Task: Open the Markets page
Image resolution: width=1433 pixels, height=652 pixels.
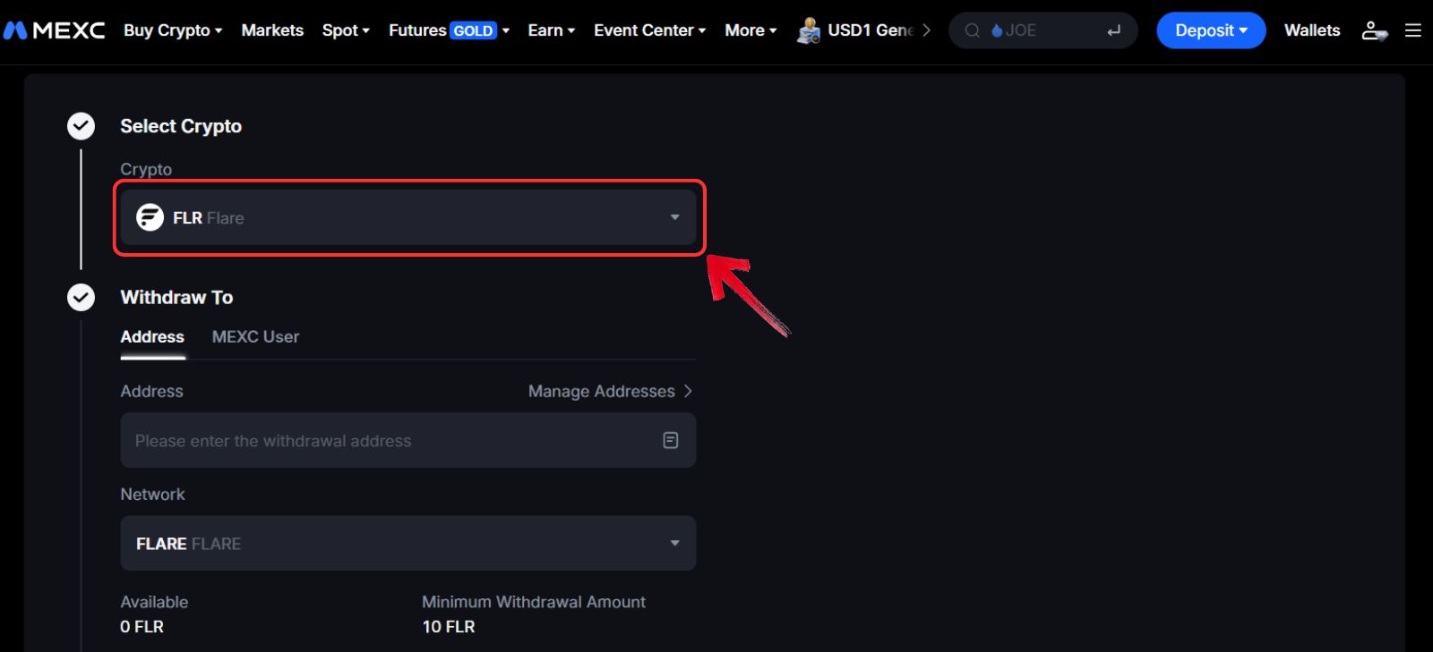Action: pos(272,30)
